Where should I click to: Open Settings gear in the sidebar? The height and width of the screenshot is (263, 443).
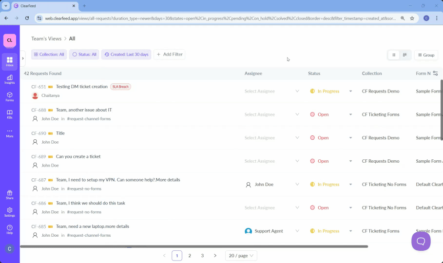[10, 212]
